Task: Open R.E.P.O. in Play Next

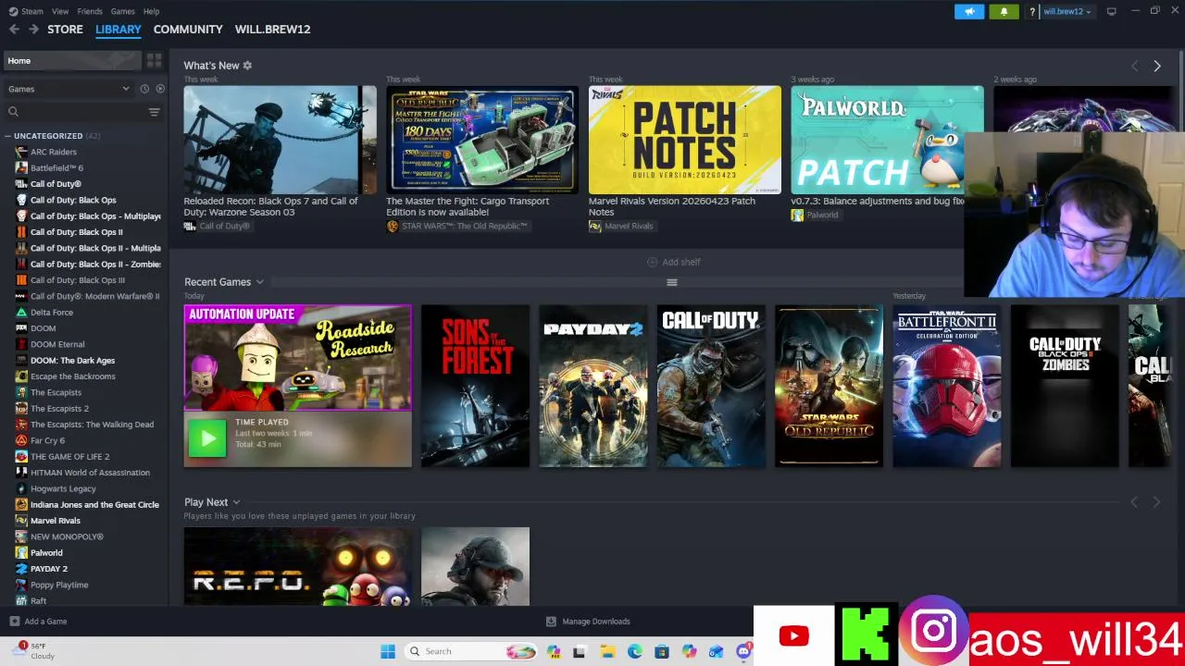Action: tap(297, 566)
